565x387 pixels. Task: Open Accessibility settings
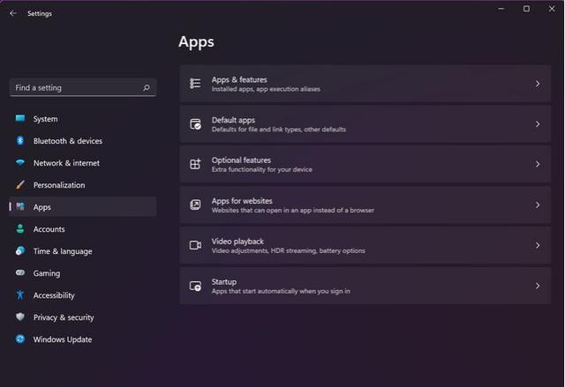click(83, 295)
